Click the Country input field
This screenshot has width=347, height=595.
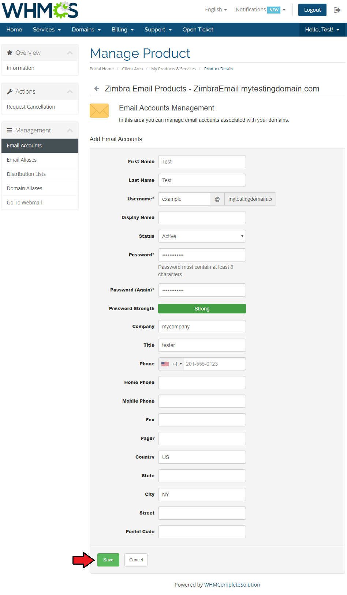[202, 457]
